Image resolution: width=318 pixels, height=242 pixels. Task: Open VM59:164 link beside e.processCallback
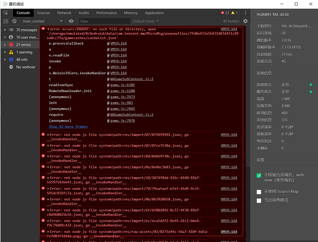[x=119, y=44]
